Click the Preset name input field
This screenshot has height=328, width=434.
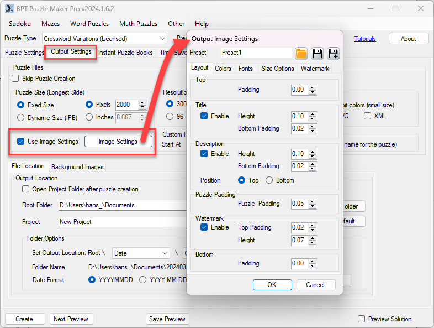click(256, 53)
